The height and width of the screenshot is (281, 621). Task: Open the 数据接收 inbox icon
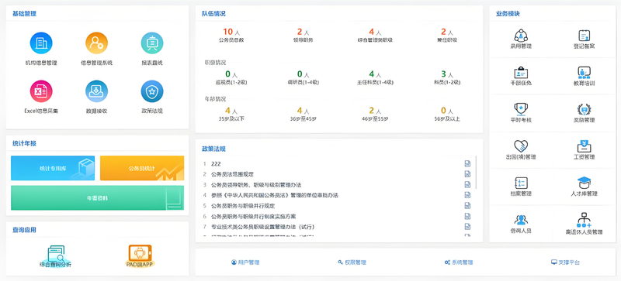[x=96, y=91]
